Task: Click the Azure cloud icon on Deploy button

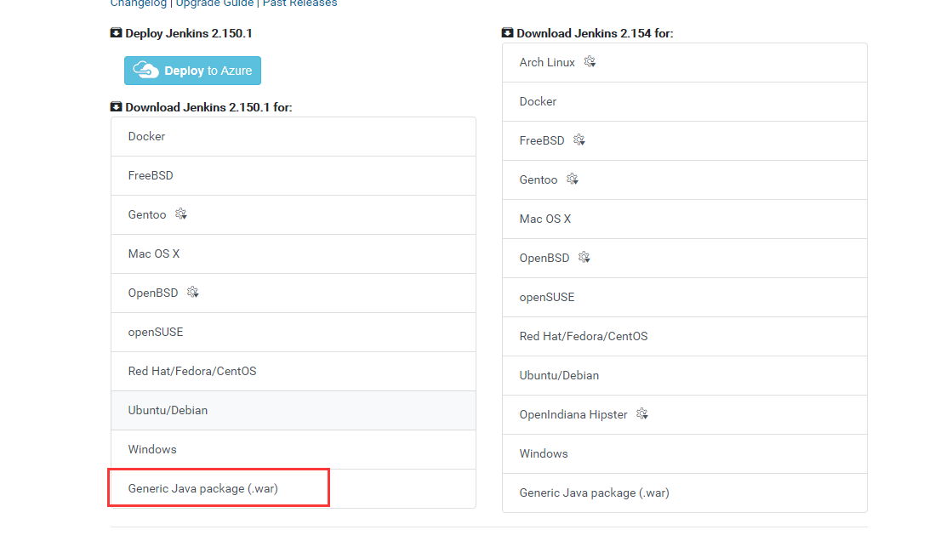Action: (x=146, y=71)
